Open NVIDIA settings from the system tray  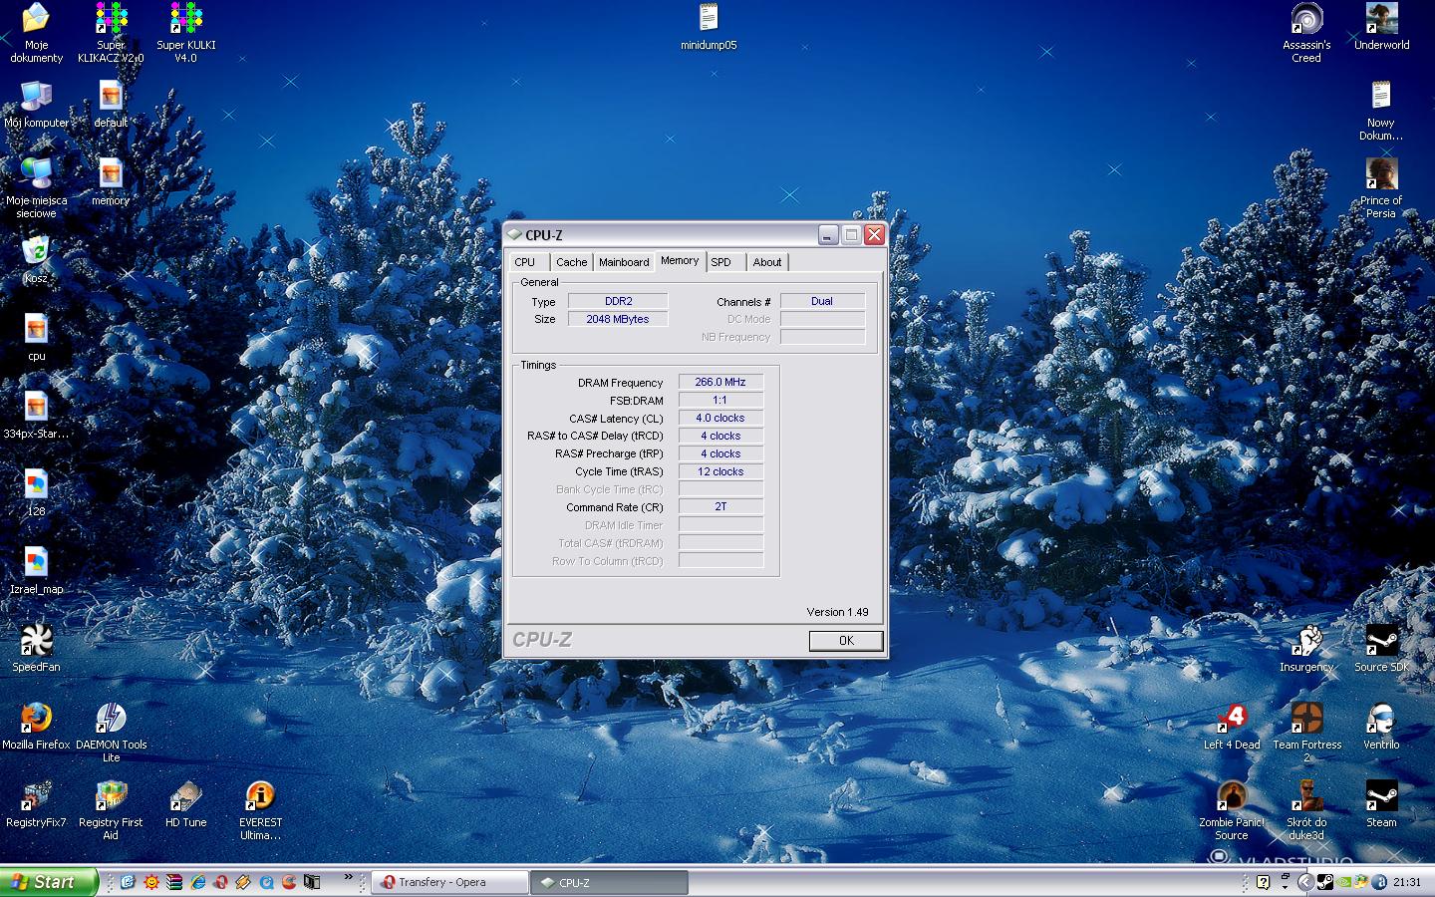[1343, 883]
